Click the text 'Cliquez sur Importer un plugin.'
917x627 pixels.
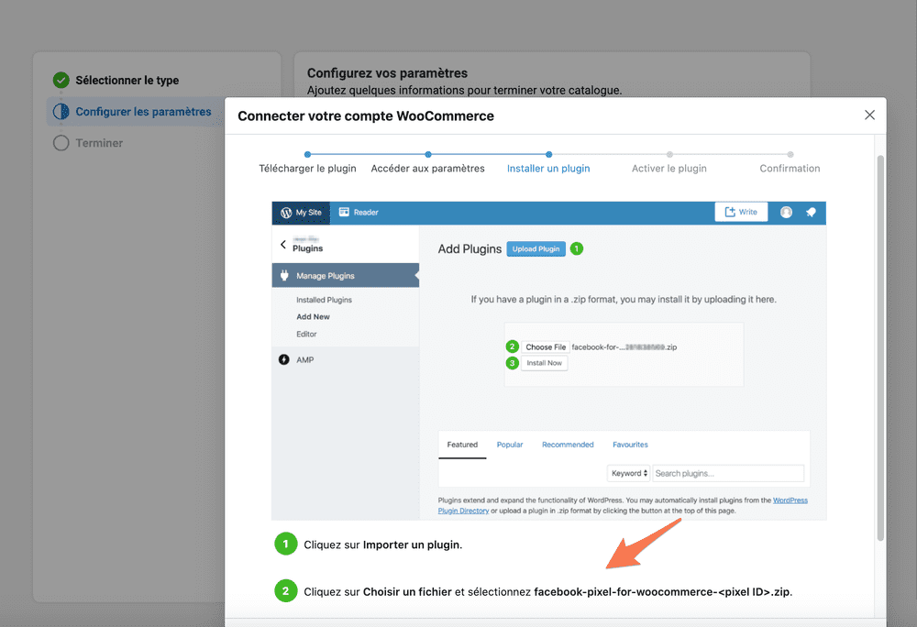click(x=383, y=544)
